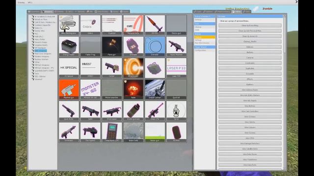Click the Constraints cleanup button
This screenshot has width=314, height=176.
(250, 63)
